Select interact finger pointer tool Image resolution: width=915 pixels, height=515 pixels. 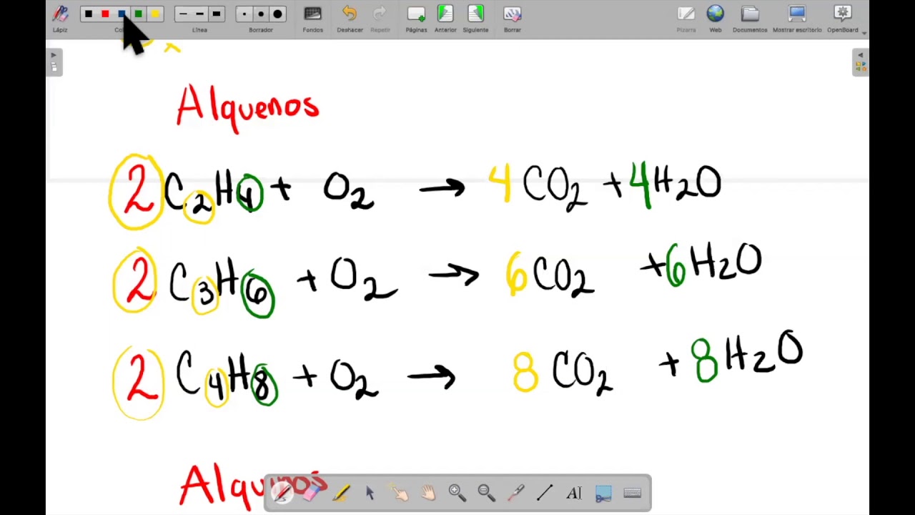point(399,493)
